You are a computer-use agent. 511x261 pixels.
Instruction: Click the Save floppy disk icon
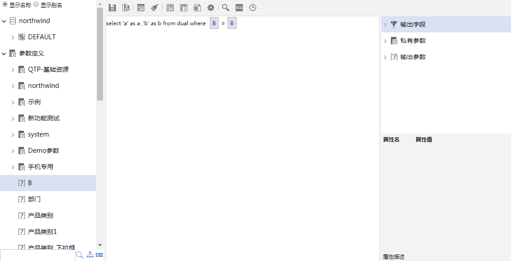112,8
